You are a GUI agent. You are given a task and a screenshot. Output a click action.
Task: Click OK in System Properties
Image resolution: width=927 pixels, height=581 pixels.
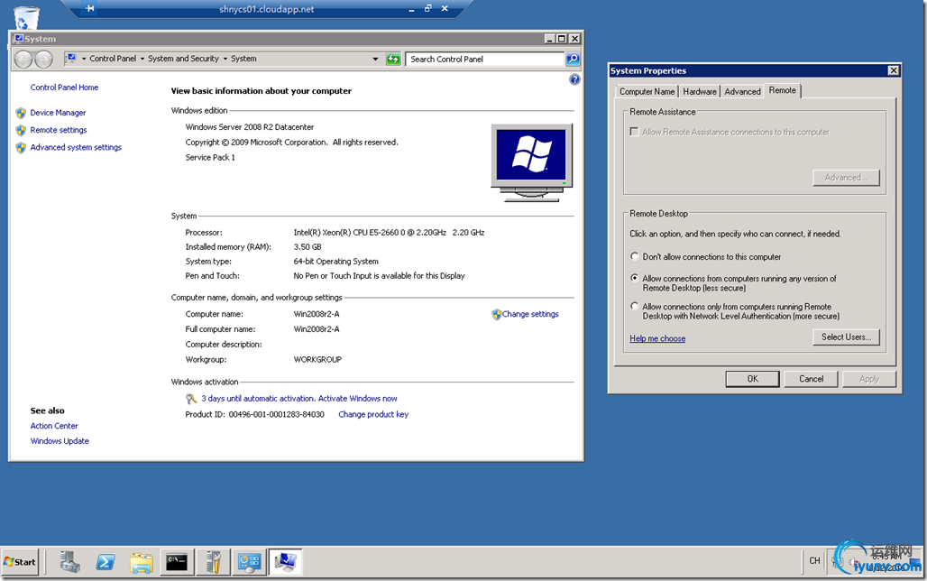click(752, 379)
